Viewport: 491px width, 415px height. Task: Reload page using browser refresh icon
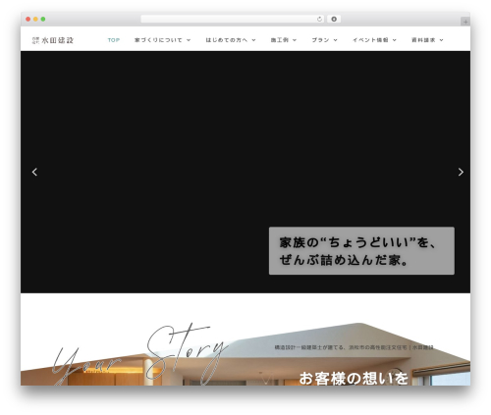pos(319,20)
